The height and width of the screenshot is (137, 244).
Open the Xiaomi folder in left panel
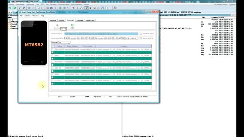(13, 24)
